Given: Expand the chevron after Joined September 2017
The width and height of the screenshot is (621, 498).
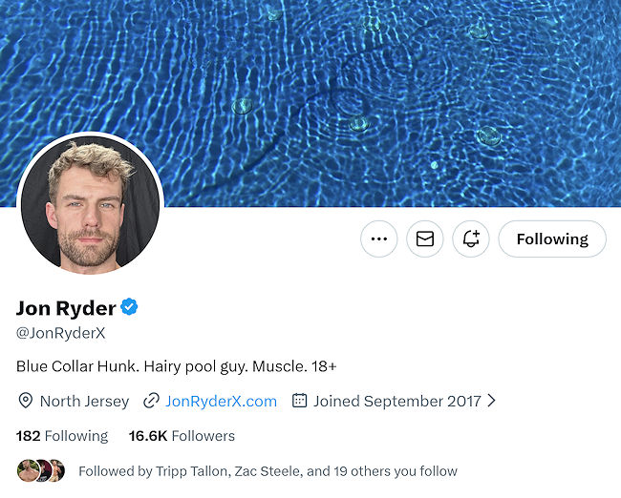Looking at the screenshot, I should pyautogui.click(x=492, y=401).
